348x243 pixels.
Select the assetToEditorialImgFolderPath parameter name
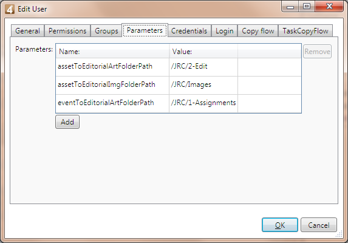point(106,84)
